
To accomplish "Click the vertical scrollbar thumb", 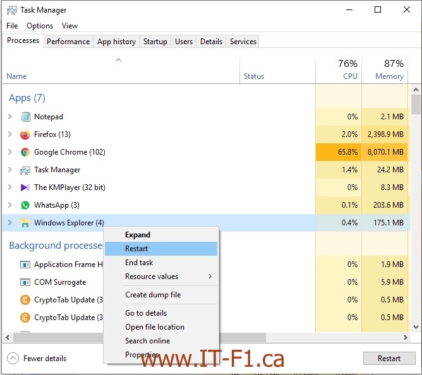I will tap(416, 104).
